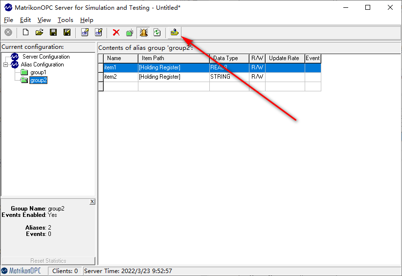402x276 pixels.
Task: Select the item1 name cell
Action: point(121,67)
